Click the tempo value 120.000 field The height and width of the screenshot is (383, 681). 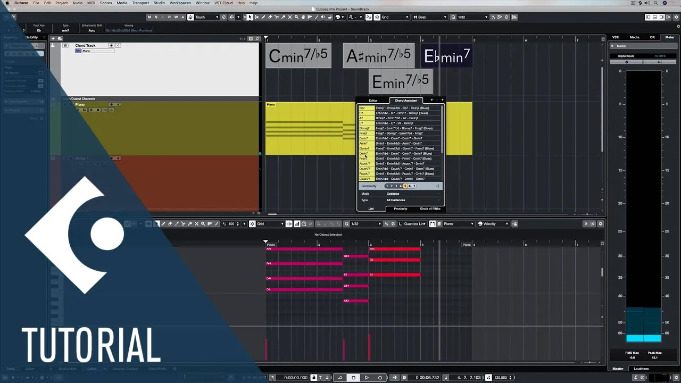click(501, 378)
